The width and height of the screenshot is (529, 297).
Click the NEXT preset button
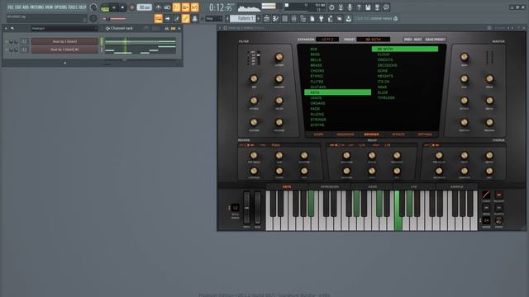[x=418, y=40]
